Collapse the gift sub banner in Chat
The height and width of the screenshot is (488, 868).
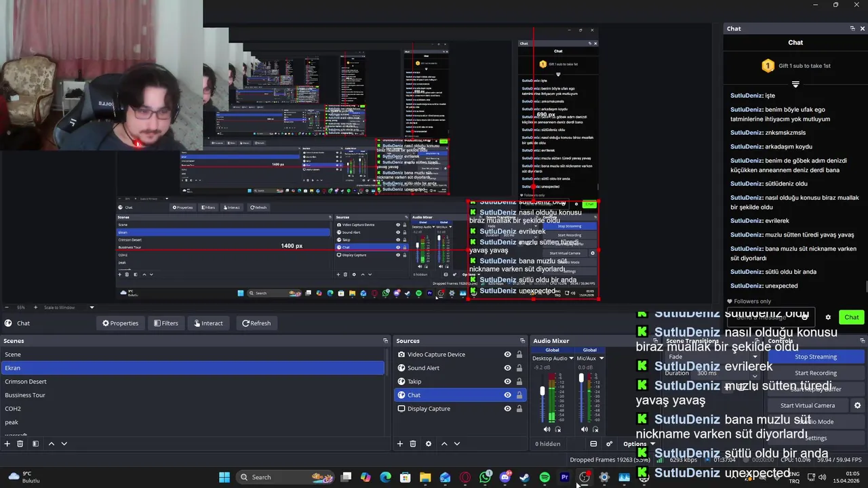(795, 85)
